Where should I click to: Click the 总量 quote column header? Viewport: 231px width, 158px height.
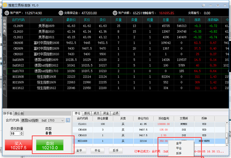166,20
